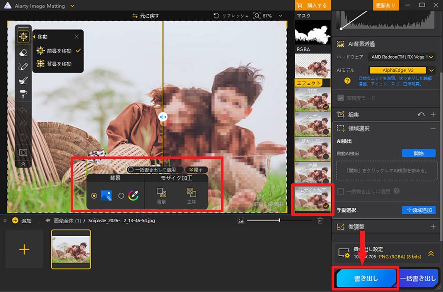Screen dimensions: 443x292
Task: Click the 開始 button for AI detection
Action: point(419,153)
